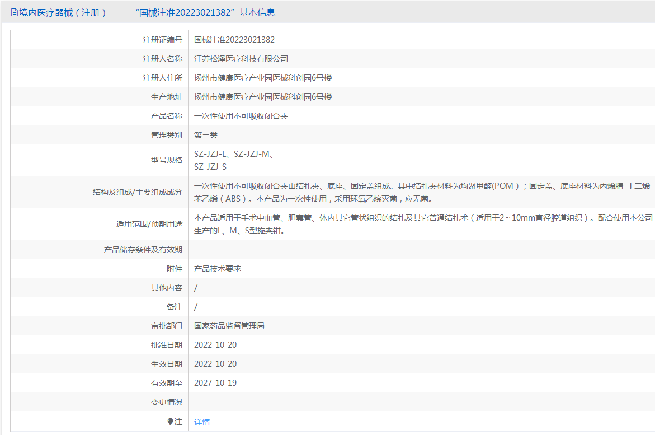Click the address in the 生产地址 row
Viewport: 655px width, 435px height.
coord(263,97)
